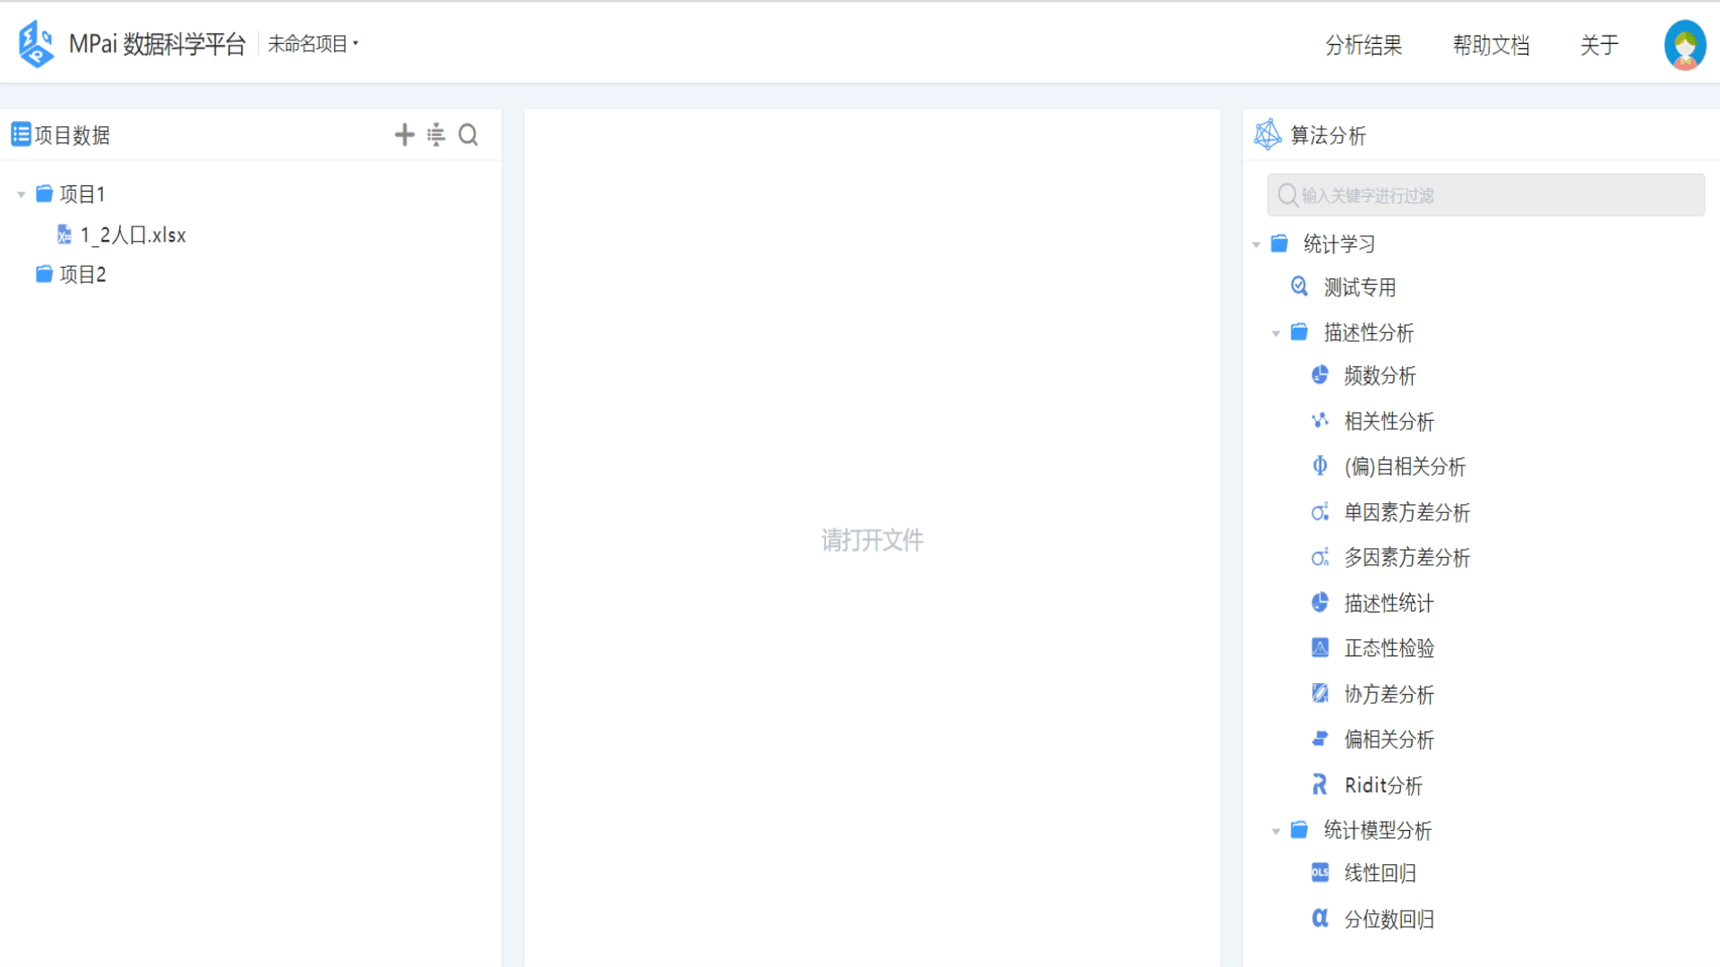Click the user avatar icon

1684,45
